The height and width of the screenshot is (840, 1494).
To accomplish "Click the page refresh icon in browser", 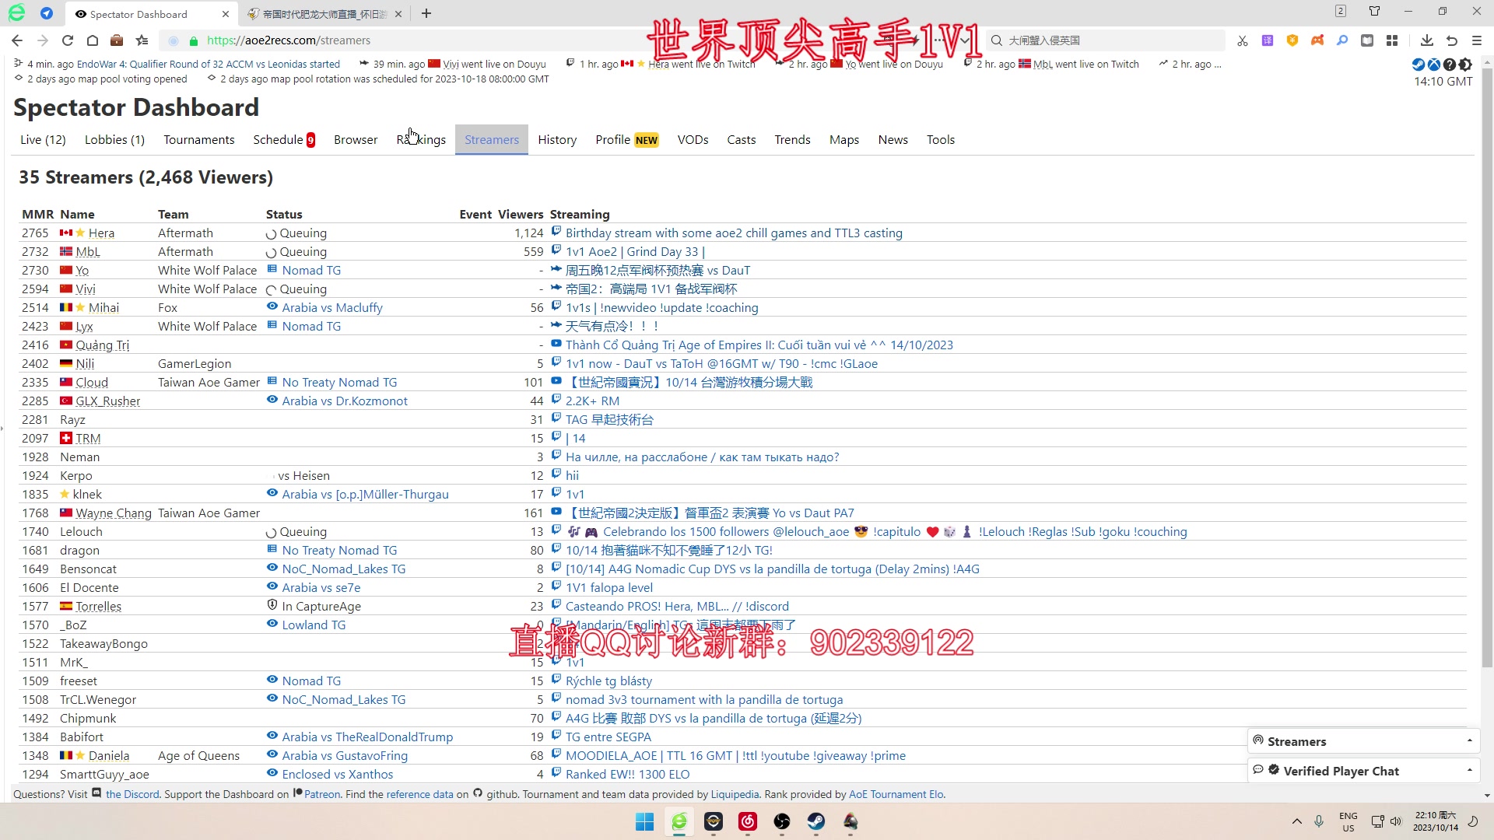I will 67,40.
